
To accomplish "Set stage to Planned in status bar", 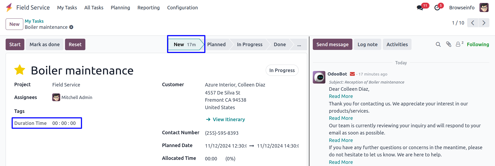I will tap(216, 45).
